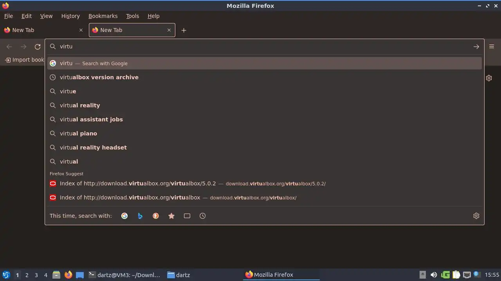Launch file manager from taskbar quick launch

(56, 275)
